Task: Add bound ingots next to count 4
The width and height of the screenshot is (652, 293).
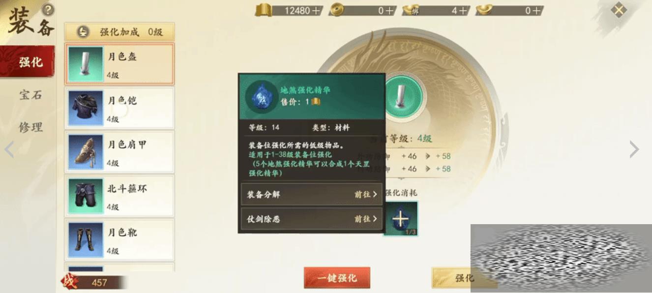Action: click(x=463, y=10)
